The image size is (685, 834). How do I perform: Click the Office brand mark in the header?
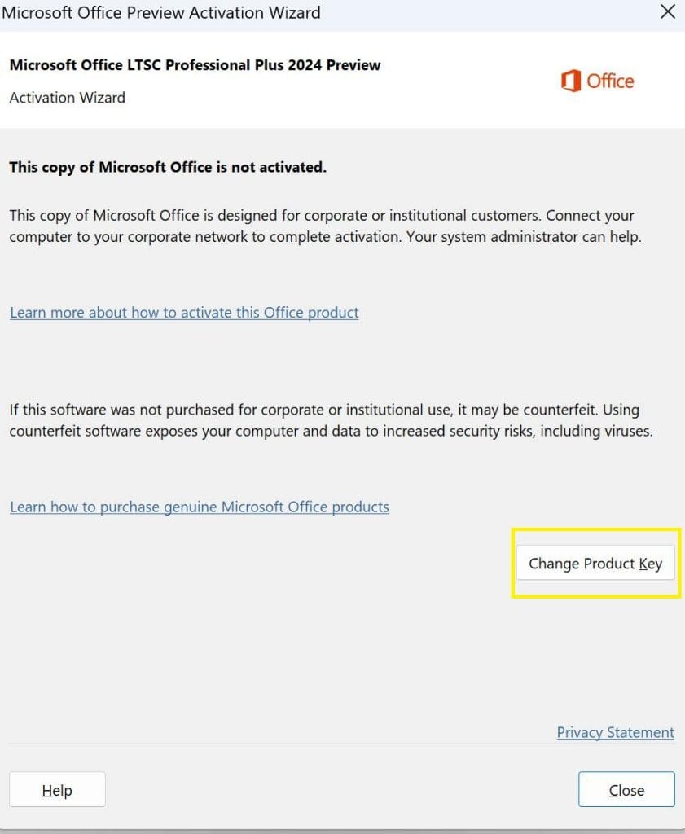point(596,81)
